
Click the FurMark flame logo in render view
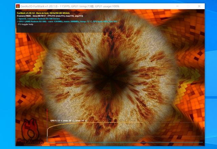[x=30, y=131]
